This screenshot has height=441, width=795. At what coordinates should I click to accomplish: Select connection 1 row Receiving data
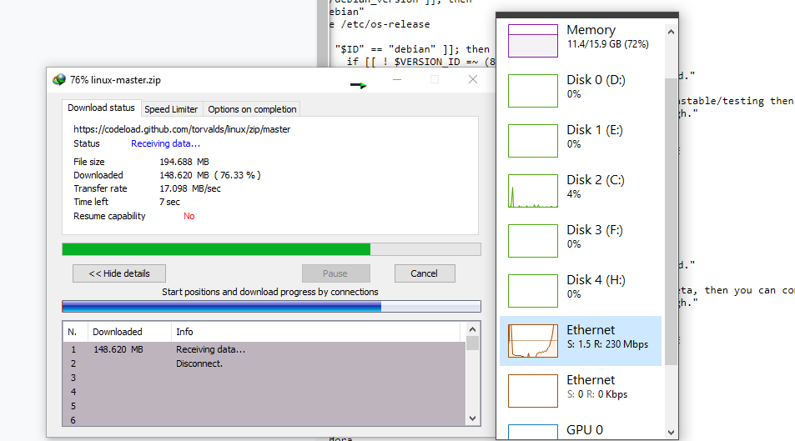210,349
